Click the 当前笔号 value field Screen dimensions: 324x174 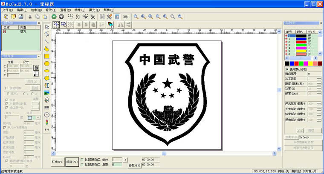(x=315, y=74)
